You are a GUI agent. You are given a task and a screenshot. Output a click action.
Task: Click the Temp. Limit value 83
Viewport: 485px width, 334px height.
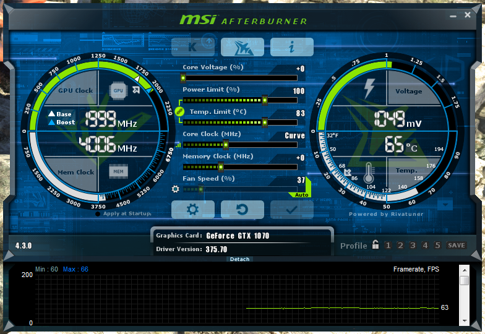pyautogui.click(x=301, y=114)
